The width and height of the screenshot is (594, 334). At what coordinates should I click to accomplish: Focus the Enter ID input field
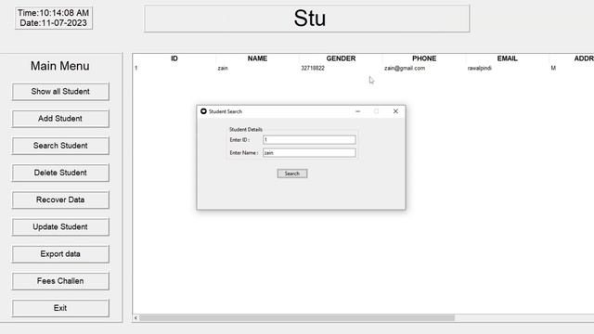click(309, 140)
